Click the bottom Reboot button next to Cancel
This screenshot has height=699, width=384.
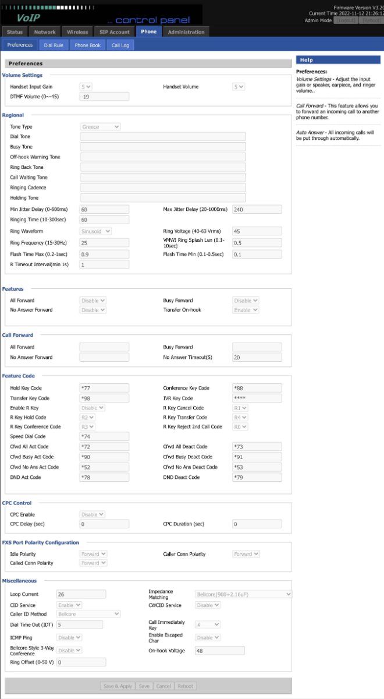tap(185, 686)
